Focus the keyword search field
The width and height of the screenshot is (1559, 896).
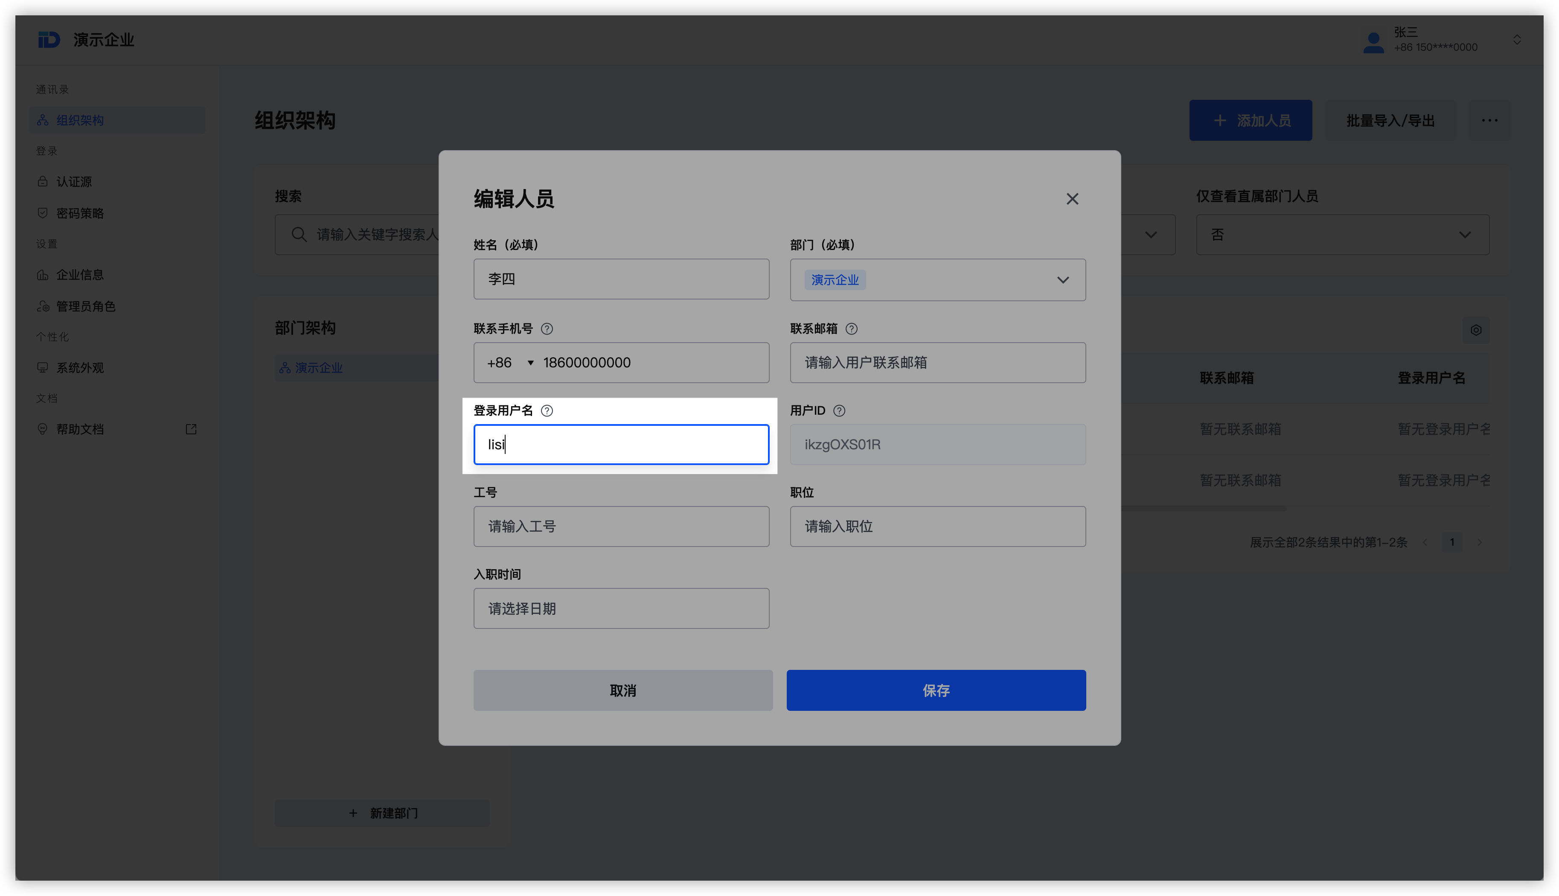coord(357,235)
